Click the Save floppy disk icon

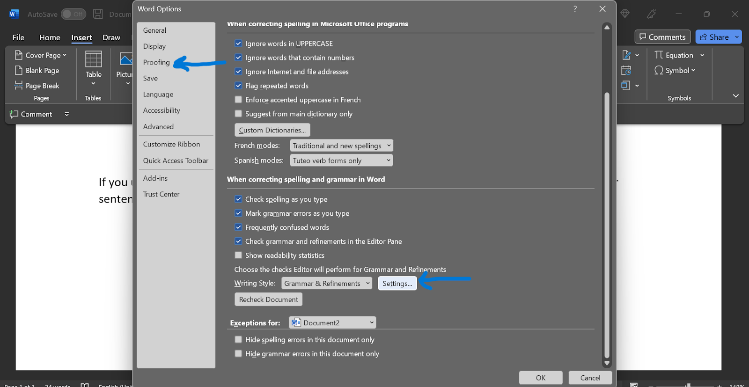point(98,14)
